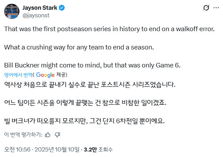Open the more options ellipsis menu

pyautogui.click(x=215, y=8)
